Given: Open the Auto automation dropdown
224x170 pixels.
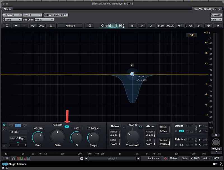Looking at the screenshot, I should pos(216,20).
